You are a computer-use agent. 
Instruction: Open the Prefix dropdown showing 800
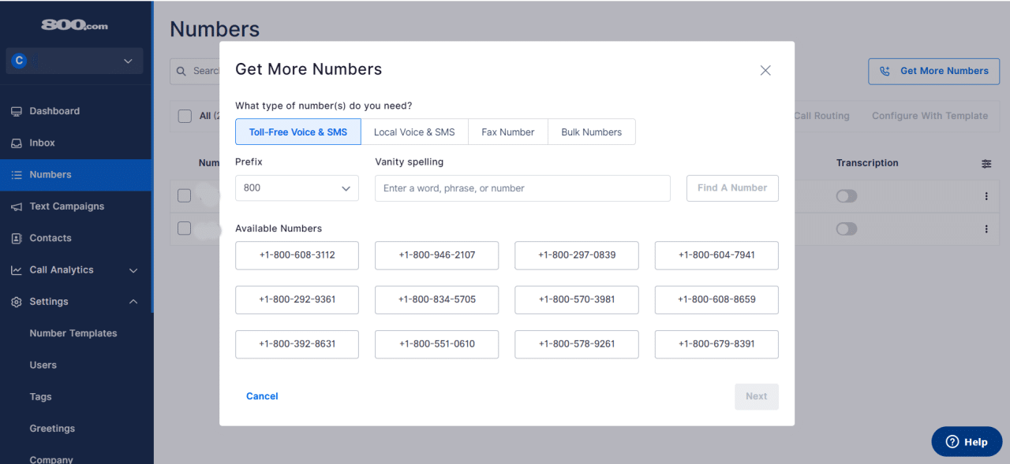pyautogui.click(x=297, y=187)
